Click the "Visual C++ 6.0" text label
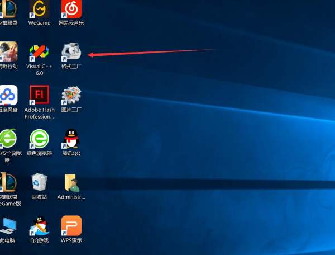The width and height of the screenshot is (335, 255). coord(39,69)
